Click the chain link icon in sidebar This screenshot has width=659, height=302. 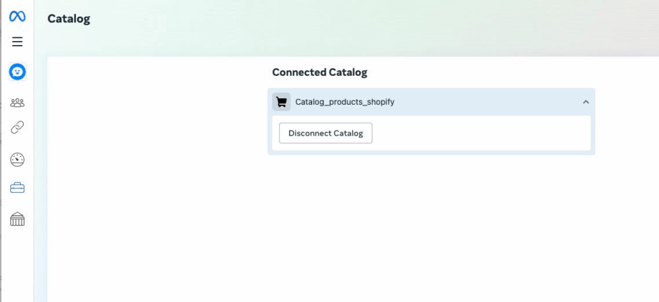click(x=17, y=128)
